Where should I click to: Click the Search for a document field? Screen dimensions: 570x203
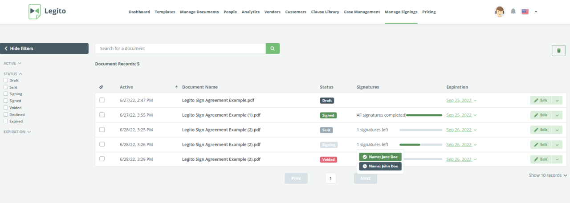coord(180,49)
